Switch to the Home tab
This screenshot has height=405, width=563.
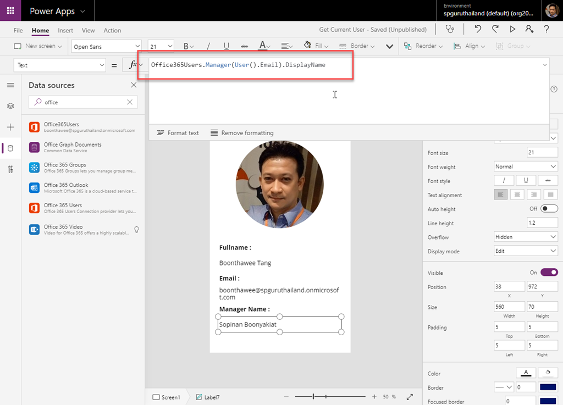coord(40,30)
